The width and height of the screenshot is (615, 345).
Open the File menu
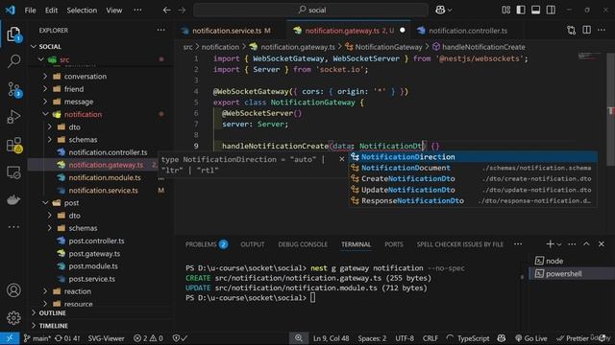point(30,11)
